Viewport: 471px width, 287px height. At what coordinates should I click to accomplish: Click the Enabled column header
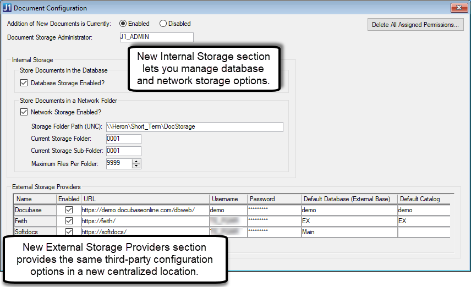[69, 199]
